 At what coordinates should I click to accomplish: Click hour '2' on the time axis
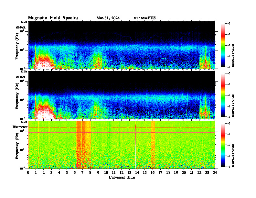43,172
